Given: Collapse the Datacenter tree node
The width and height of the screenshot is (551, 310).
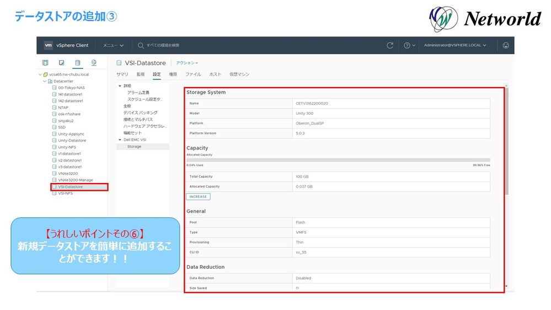Looking at the screenshot, I should coord(45,81).
